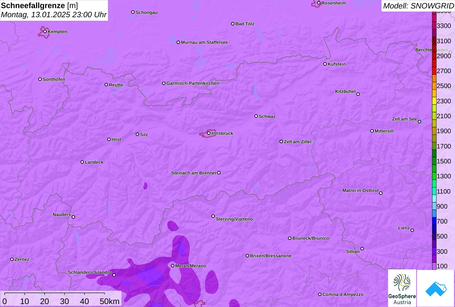Click the Murnau am Staffelsee label
This screenshot has width=455, height=307.
tap(204, 42)
